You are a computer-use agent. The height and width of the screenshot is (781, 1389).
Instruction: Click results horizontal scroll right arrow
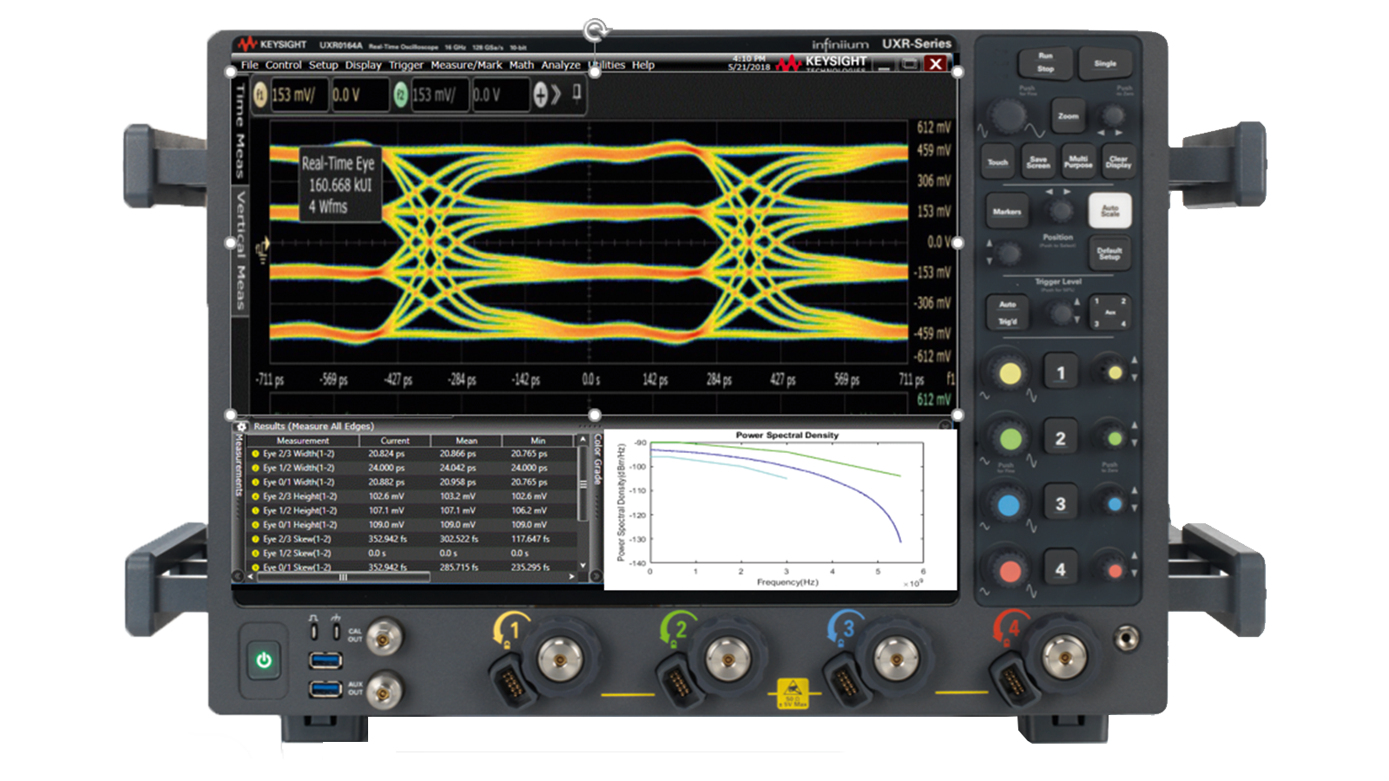point(571,576)
